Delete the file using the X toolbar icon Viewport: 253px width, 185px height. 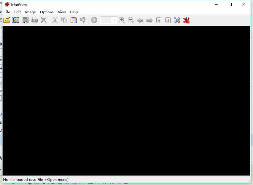point(44,20)
